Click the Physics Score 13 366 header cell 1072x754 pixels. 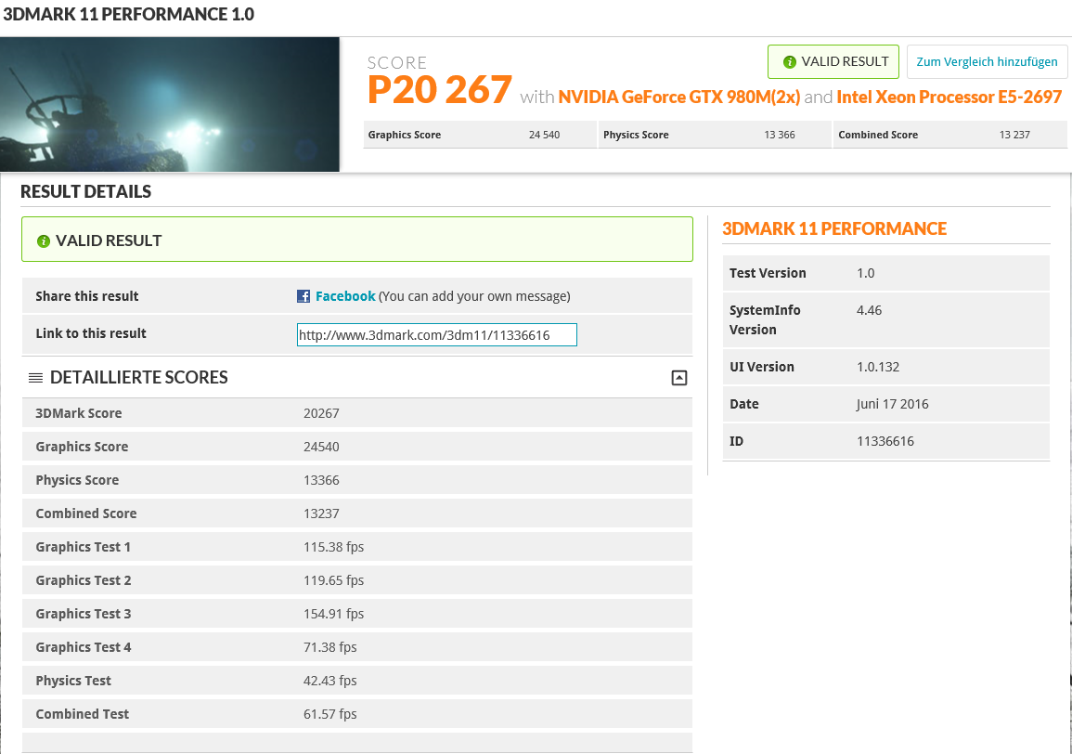[x=715, y=135]
